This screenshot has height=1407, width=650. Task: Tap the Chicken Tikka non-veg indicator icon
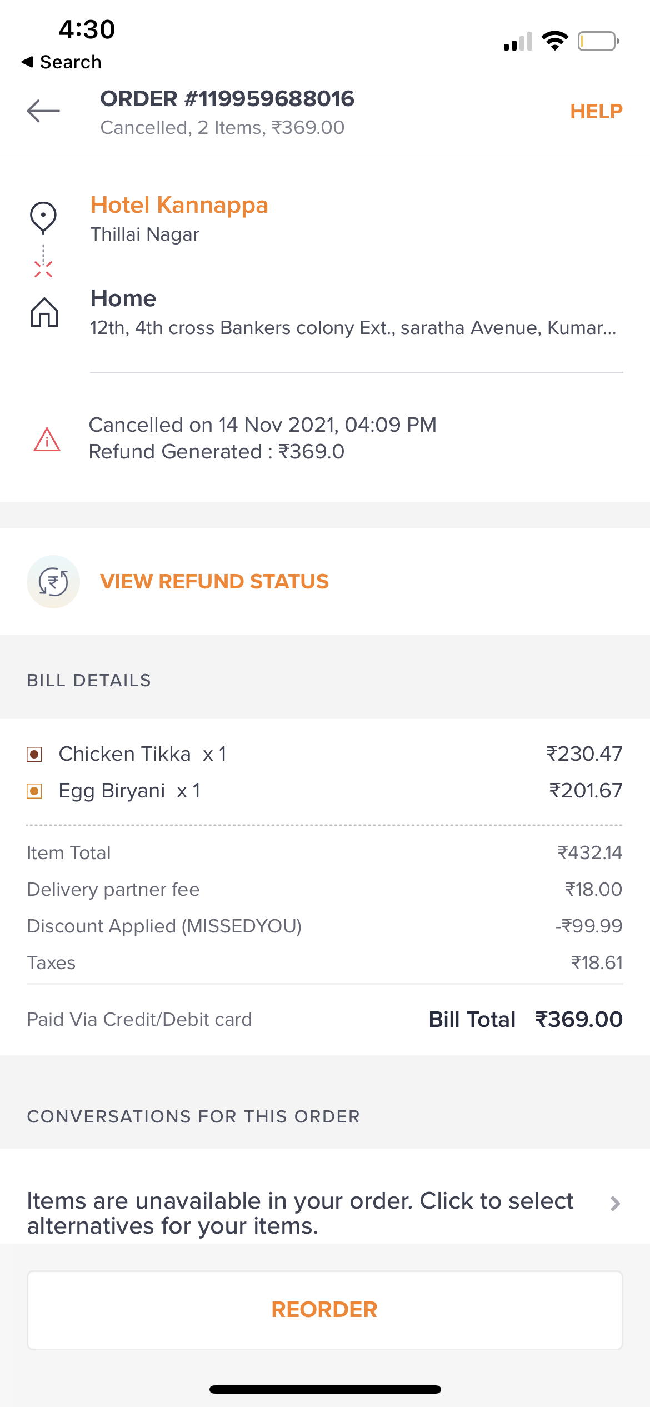click(x=34, y=754)
